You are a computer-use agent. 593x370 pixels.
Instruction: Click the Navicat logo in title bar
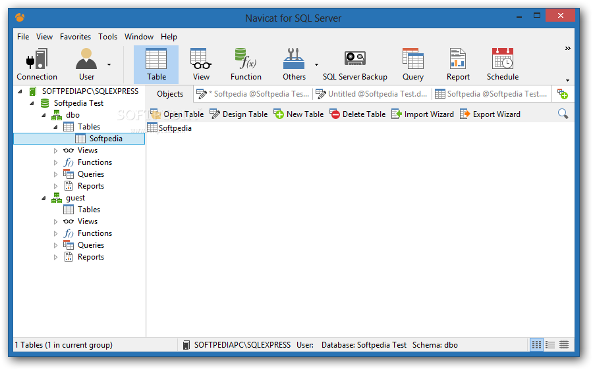pyautogui.click(x=20, y=17)
